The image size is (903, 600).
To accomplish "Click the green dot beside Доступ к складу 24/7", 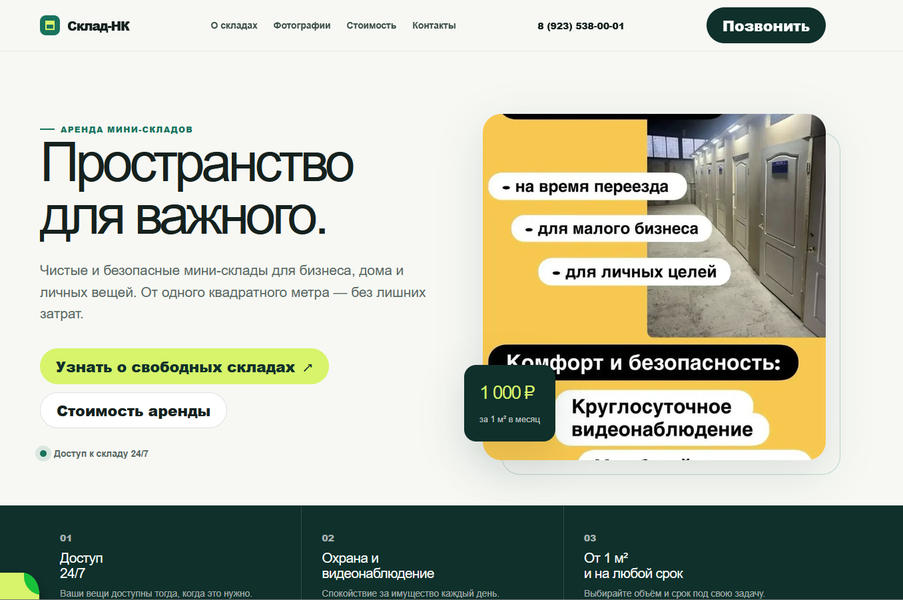I will tap(43, 453).
